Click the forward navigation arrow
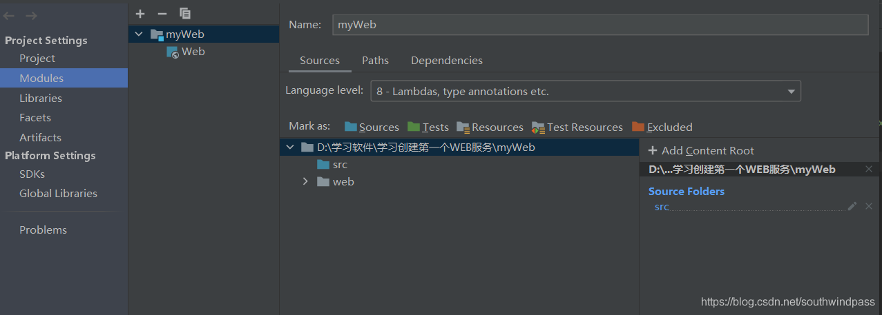This screenshot has width=882, height=315. (31, 15)
